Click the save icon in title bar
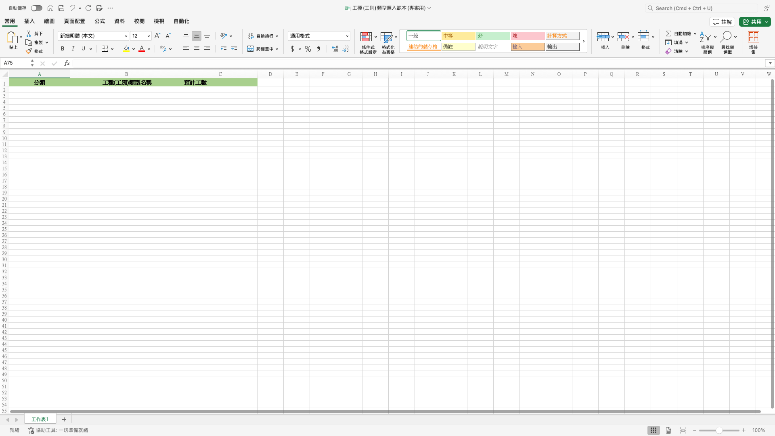This screenshot has height=436, width=775. (61, 8)
